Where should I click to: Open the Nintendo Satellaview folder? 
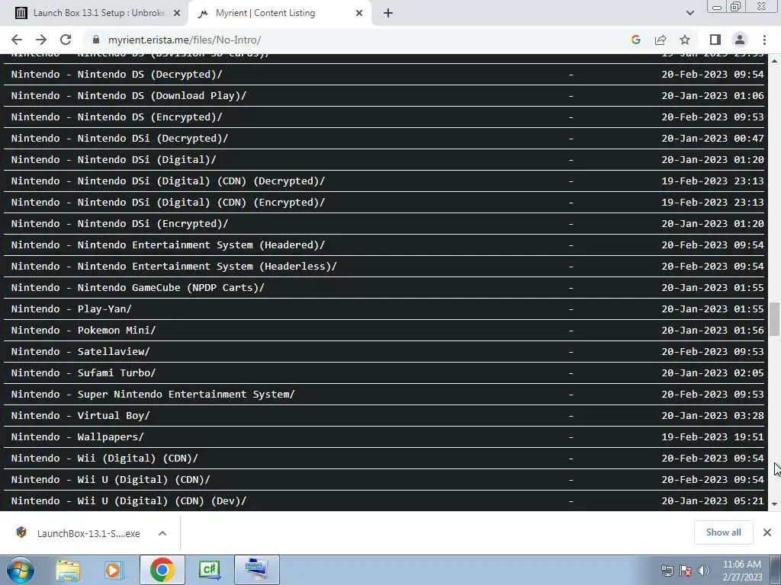[x=80, y=352]
